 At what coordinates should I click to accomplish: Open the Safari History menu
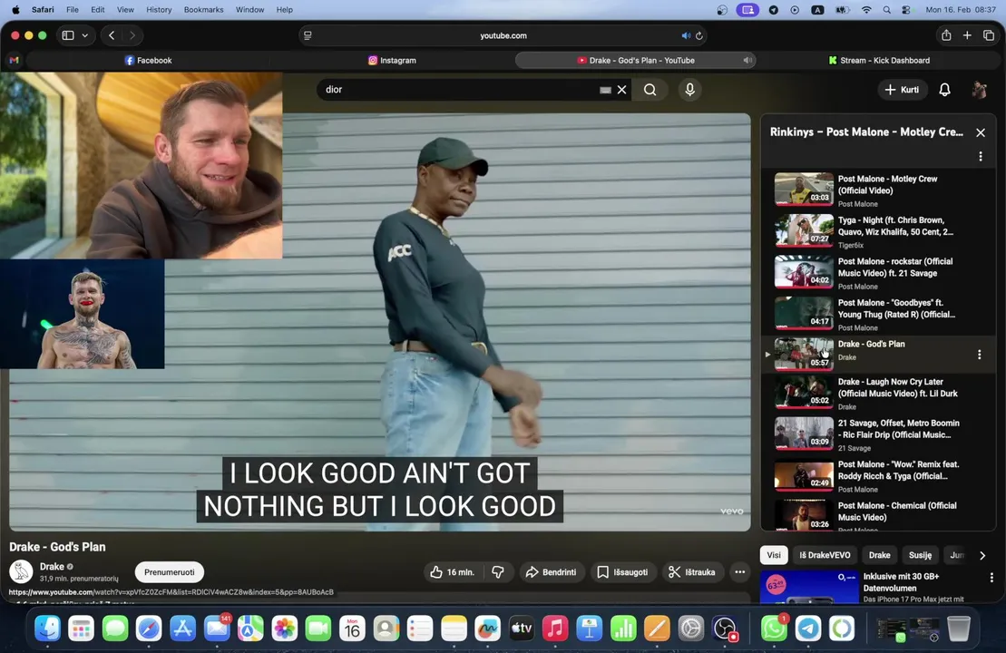(x=159, y=10)
